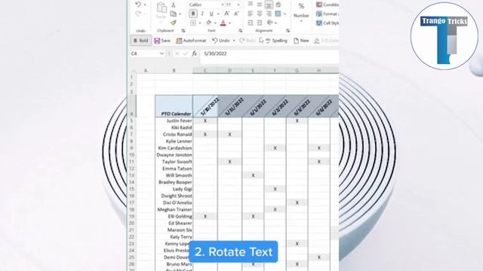Screen dimensions: 483x271
Task: Open Cell Styles gallery
Action: pos(328,23)
